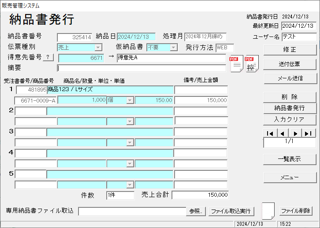Expand the row 3 unit dropdown
Viewport: 320px width, 228px height.
[x=130, y=143]
